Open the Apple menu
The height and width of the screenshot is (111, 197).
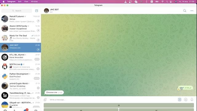point(3,2)
